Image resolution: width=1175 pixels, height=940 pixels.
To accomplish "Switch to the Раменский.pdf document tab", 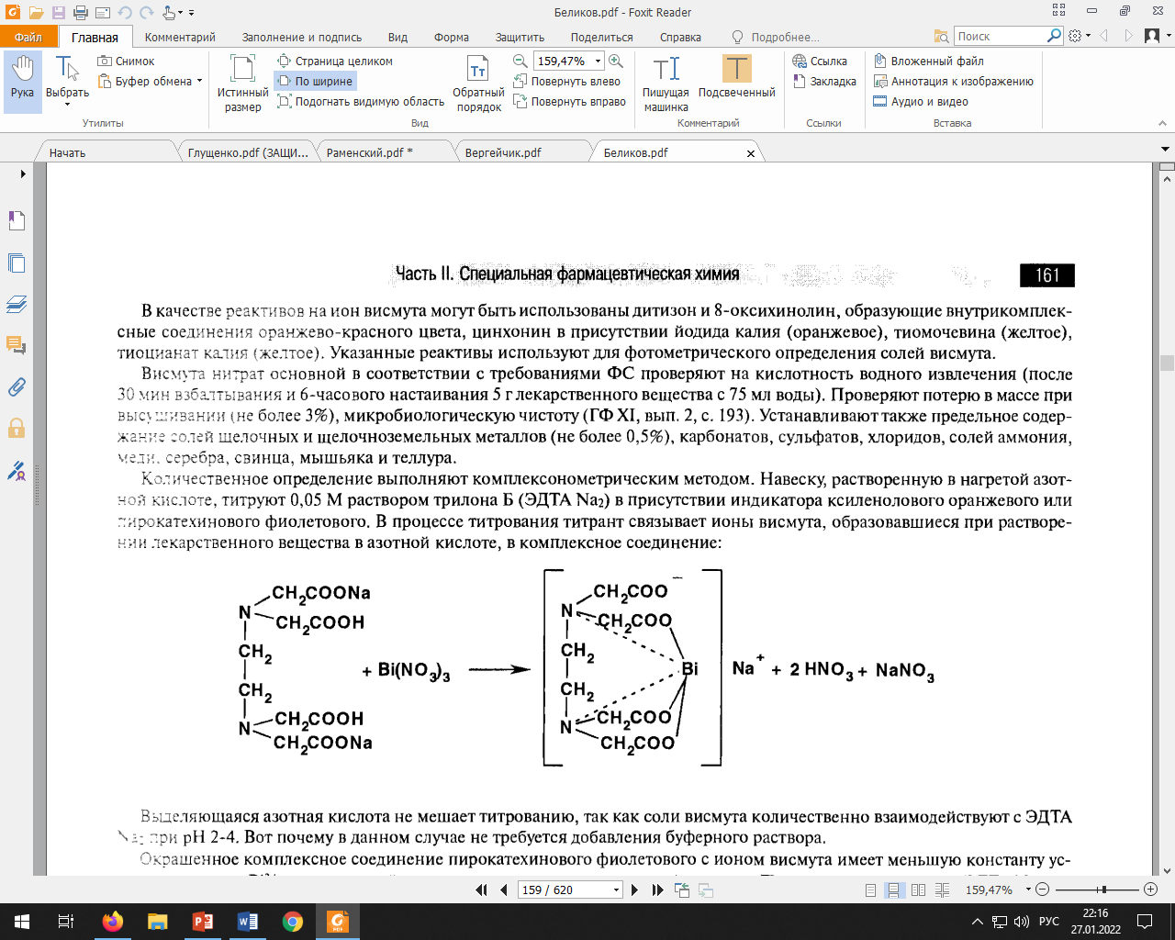I will tap(370, 153).
